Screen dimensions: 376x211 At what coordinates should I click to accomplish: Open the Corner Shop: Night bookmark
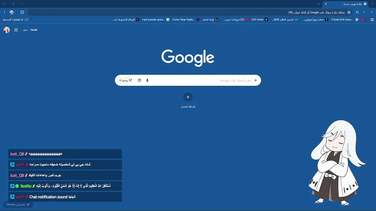(x=186, y=20)
